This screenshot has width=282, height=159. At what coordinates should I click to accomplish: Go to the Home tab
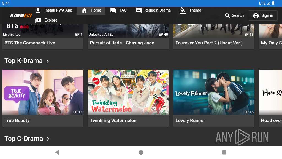[91, 11]
